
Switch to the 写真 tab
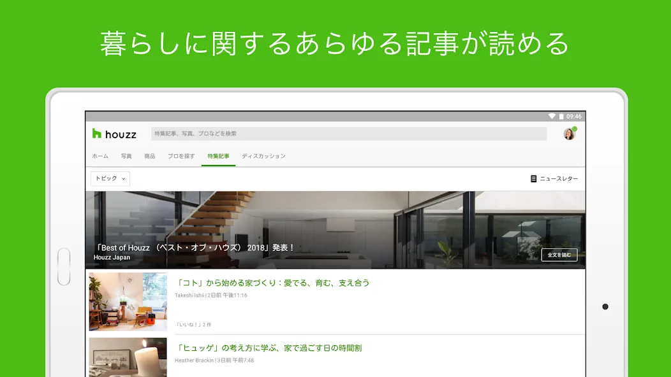(x=126, y=156)
